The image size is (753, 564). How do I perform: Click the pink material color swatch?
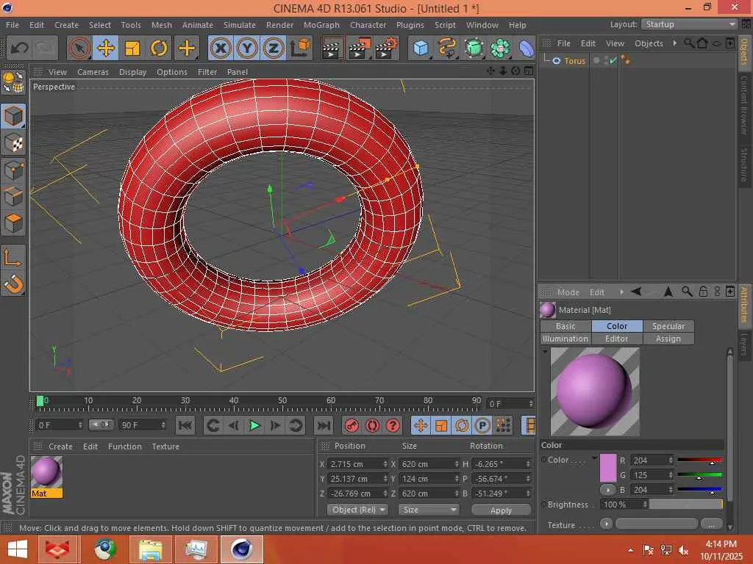click(608, 468)
